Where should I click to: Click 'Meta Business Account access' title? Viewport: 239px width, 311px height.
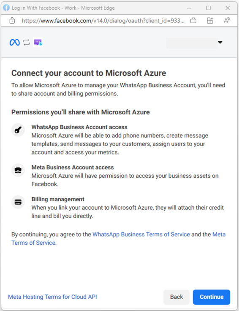tap(73, 168)
